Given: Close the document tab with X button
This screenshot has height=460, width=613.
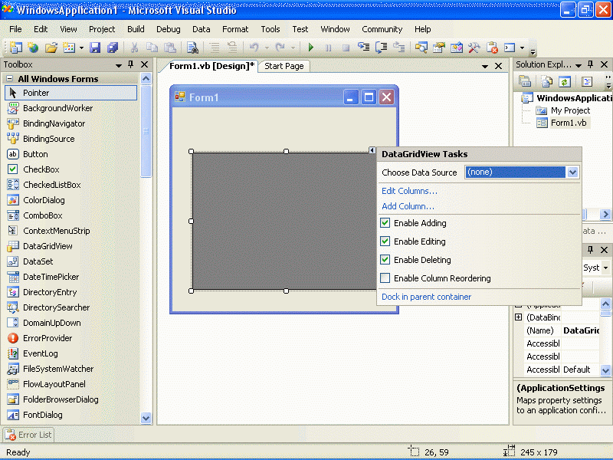Looking at the screenshot, I should 499,66.
